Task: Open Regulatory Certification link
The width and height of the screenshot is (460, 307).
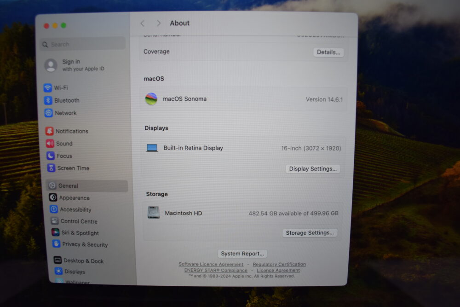Action: 279,264
